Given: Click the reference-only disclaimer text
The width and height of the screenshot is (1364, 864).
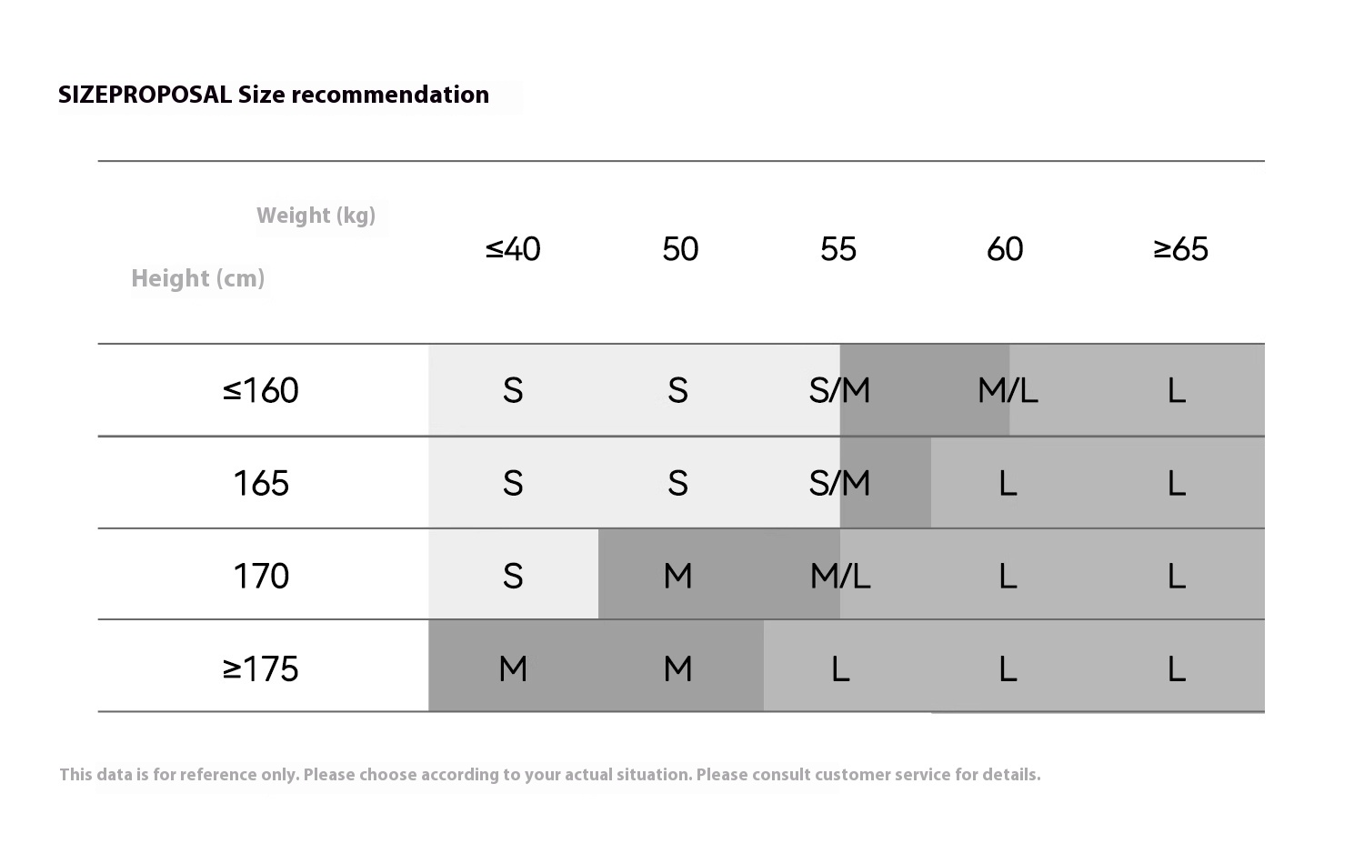Looking at the screenshot, I should [550, 775].
